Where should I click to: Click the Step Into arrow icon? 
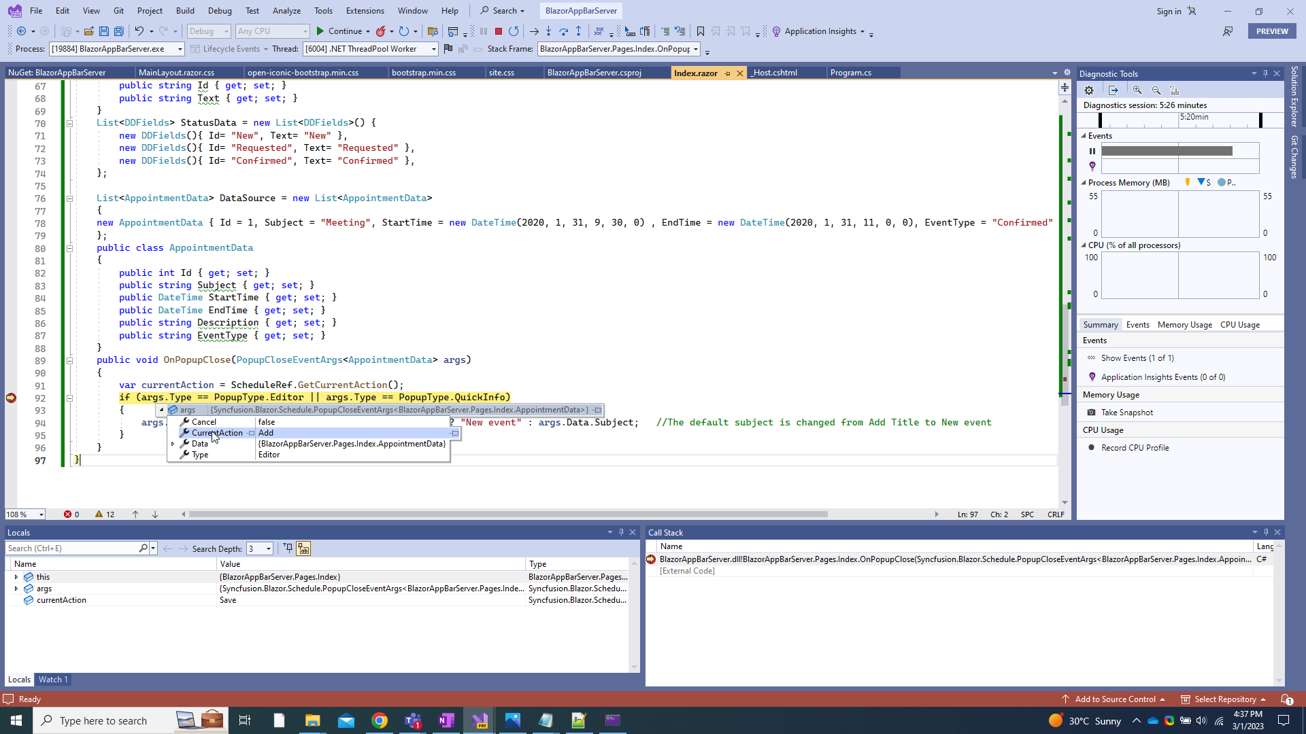(x=549, y=31)
